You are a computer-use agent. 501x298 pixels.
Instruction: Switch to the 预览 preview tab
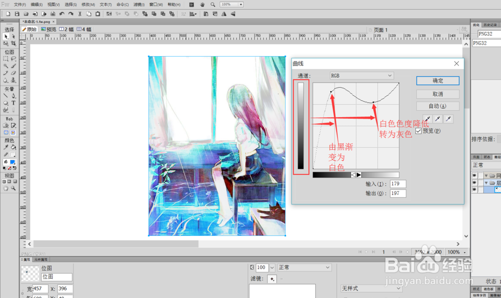click(x=48, y=30)
